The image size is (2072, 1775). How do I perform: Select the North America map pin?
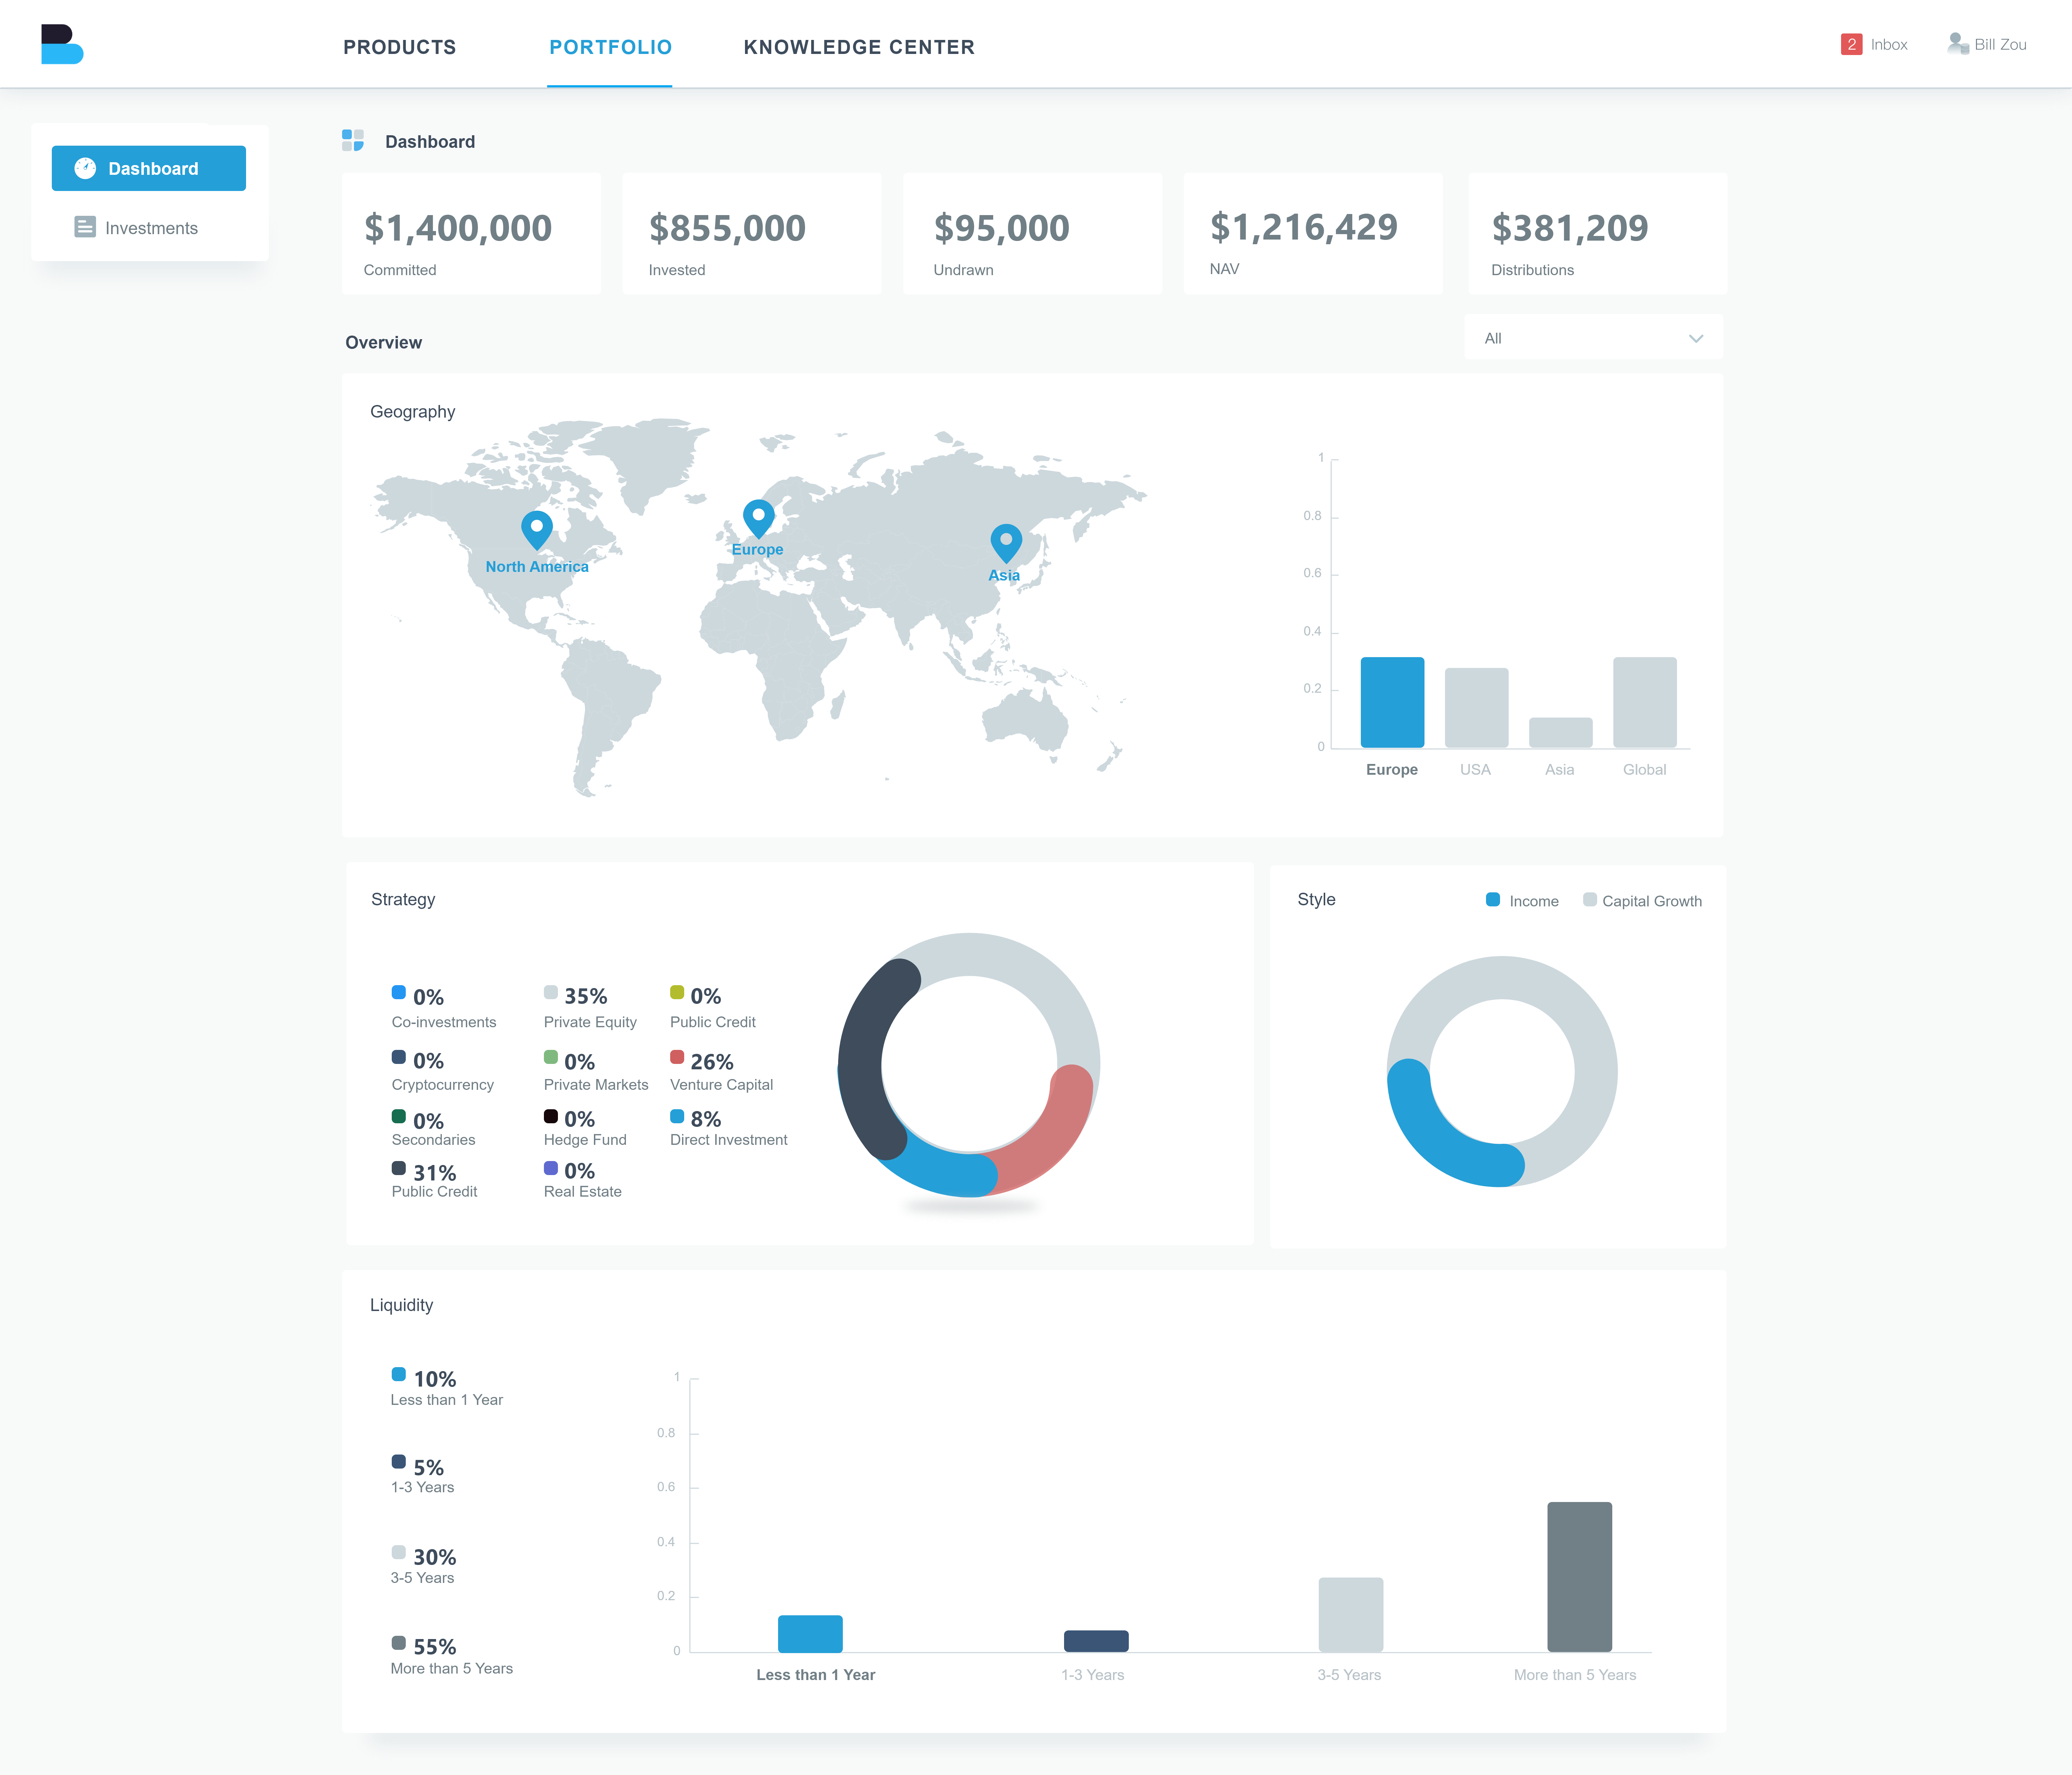coord(537,530)
